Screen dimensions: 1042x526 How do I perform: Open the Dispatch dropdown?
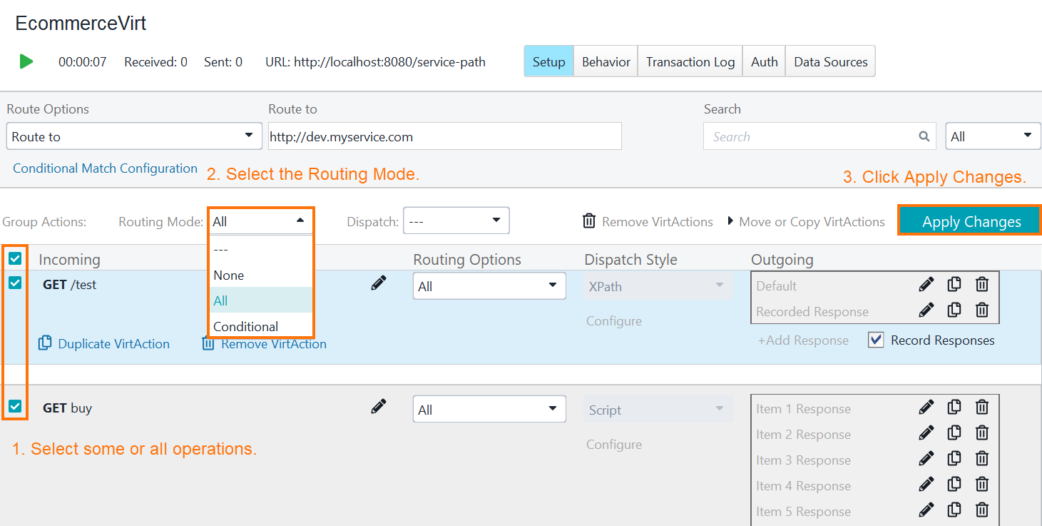coord(456,221)
